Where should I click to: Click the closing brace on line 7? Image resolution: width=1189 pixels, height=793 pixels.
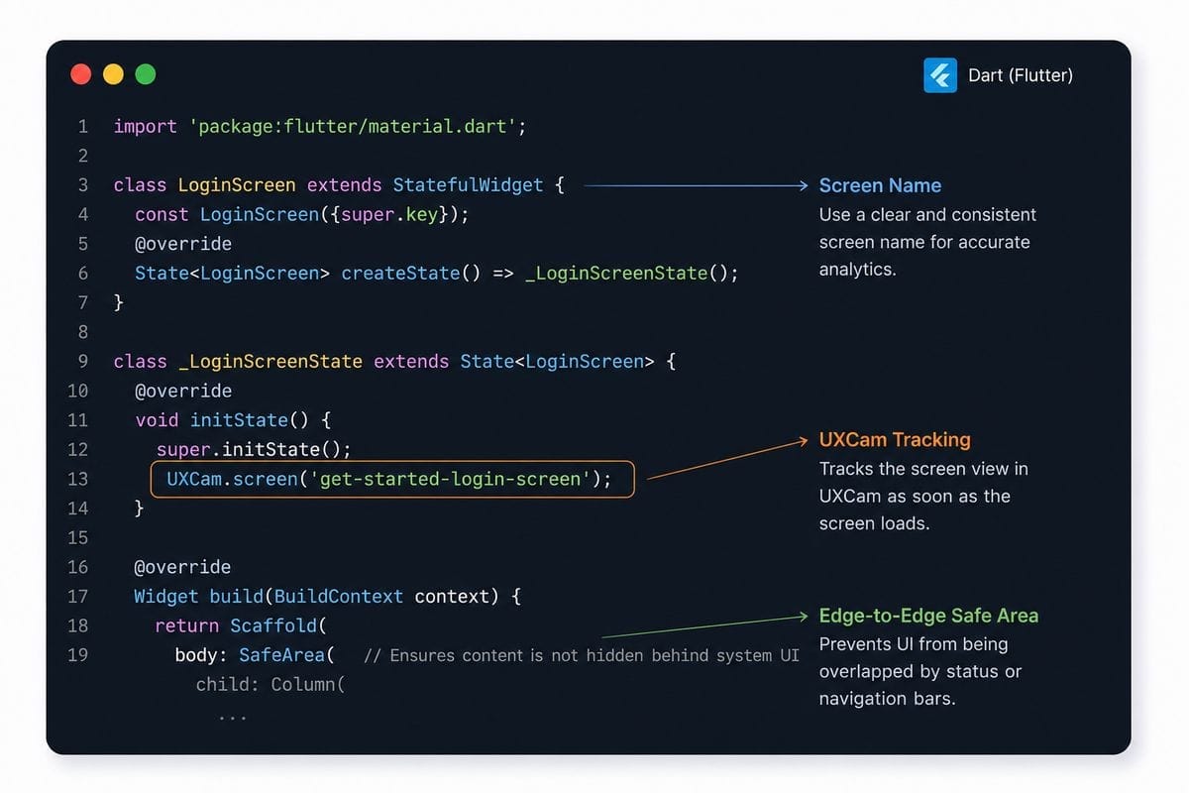[119, 302]
